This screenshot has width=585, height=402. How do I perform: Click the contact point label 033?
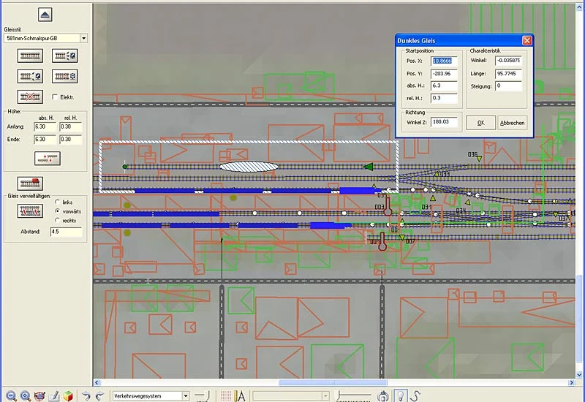(445, 174)
